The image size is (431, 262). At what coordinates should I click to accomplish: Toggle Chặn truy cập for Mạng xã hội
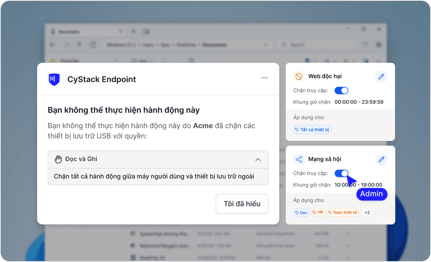[x=341, y=173]
